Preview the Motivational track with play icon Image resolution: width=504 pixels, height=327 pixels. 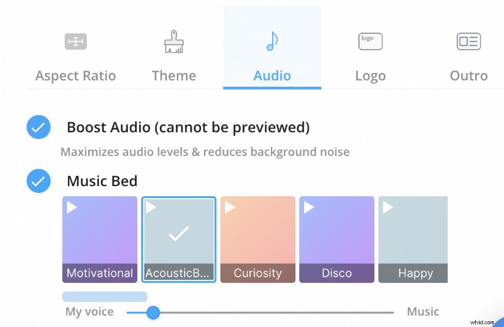coord(72,208)
